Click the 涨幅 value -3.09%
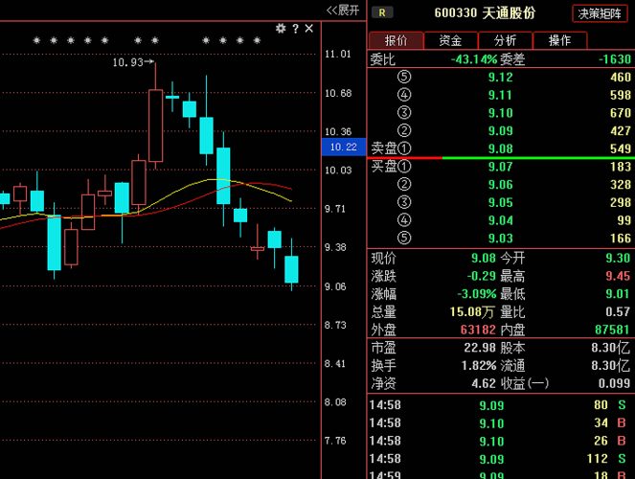 [477, 294]
